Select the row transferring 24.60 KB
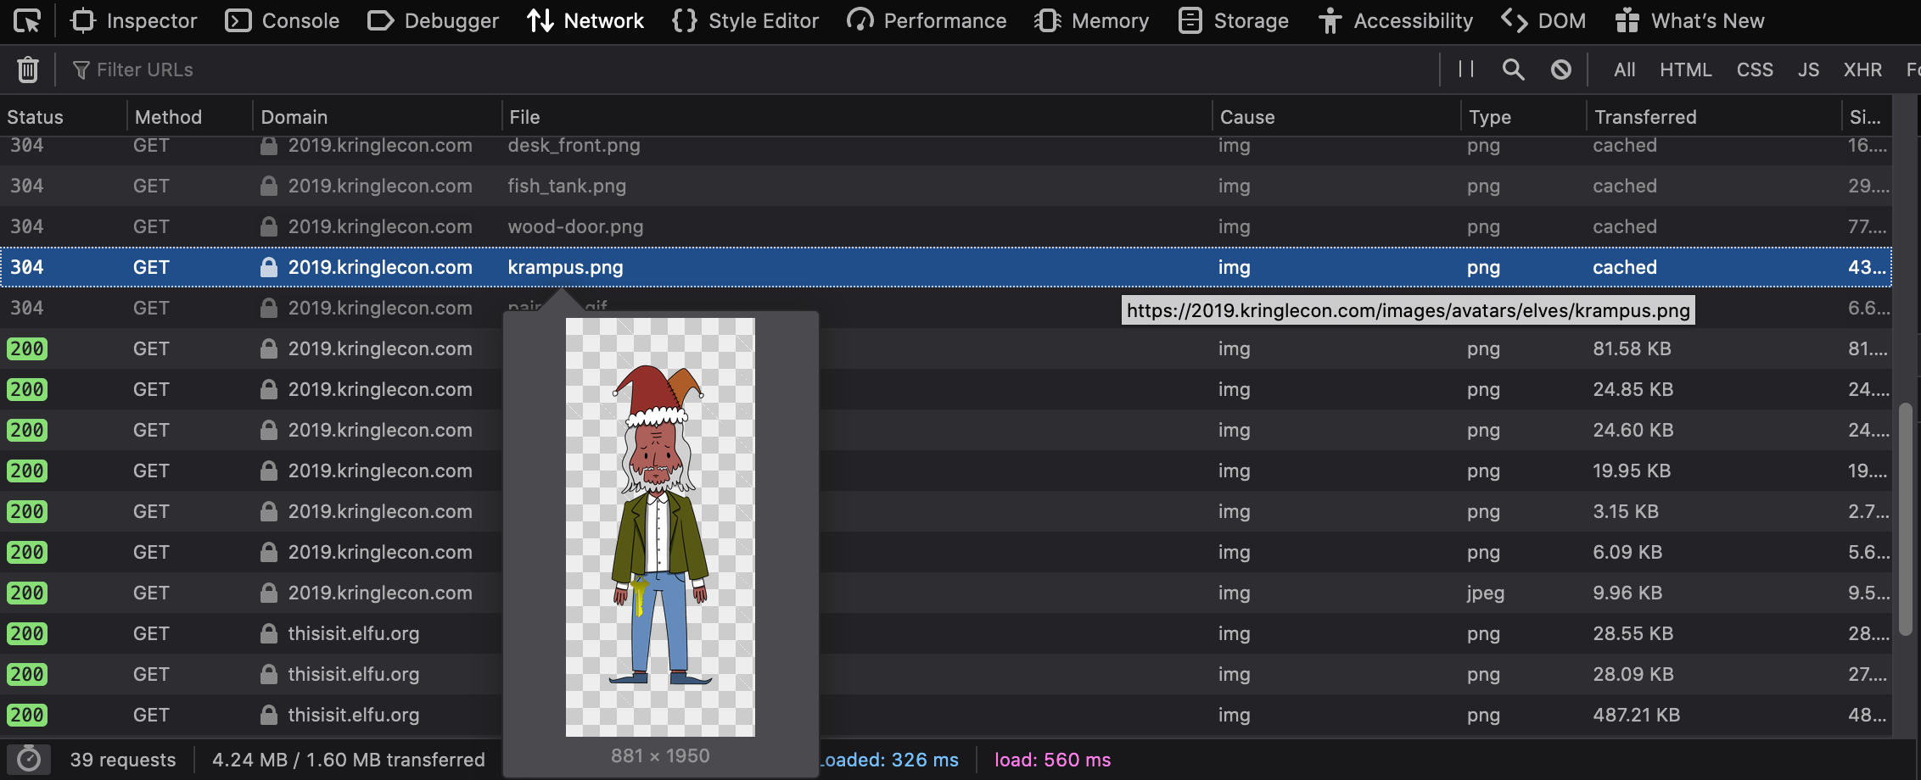Viewport: 1921px width, 780px height. pos(946,430)
